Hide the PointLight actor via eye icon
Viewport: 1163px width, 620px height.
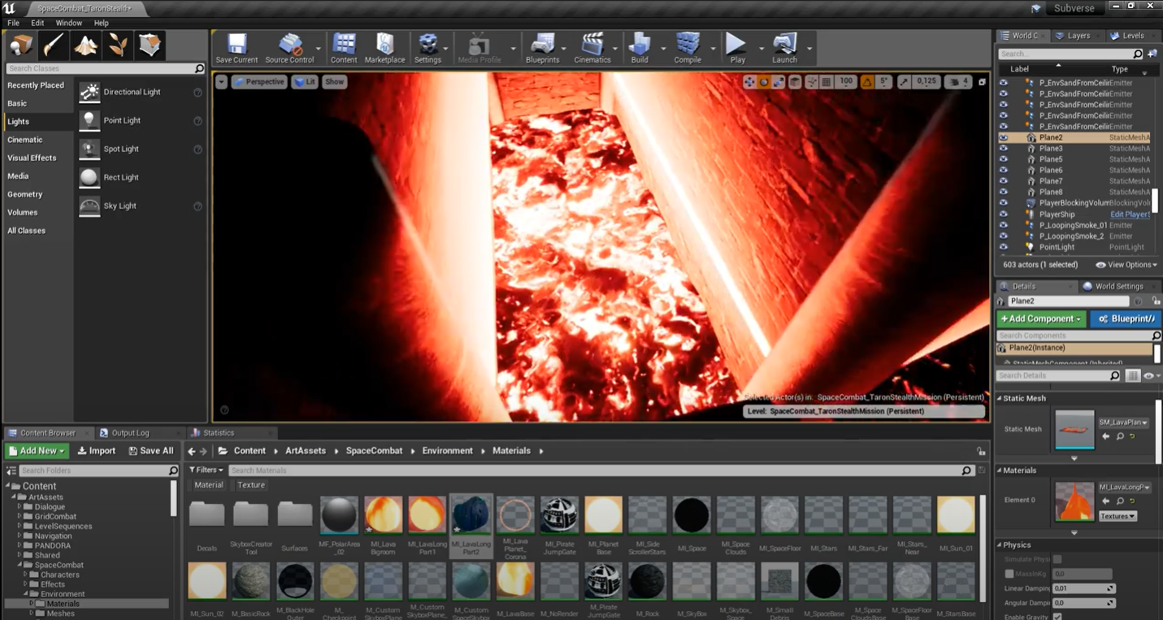(x=1004, y=247)
